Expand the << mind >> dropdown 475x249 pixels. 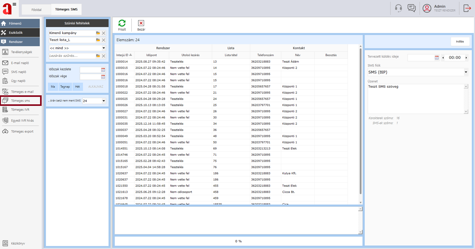(x=103, y=48)
